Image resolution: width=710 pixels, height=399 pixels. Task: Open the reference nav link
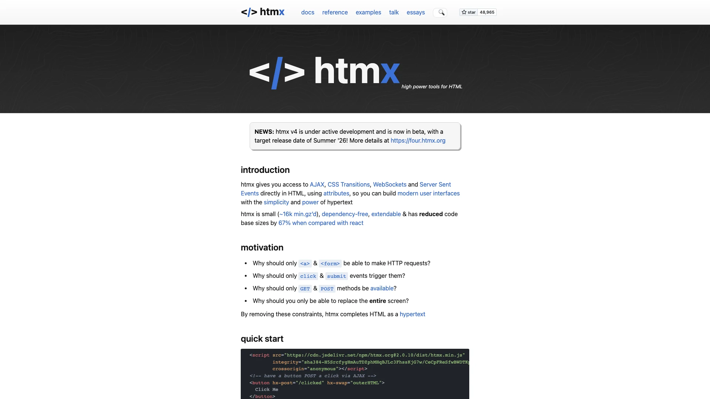tap(335, 12)
